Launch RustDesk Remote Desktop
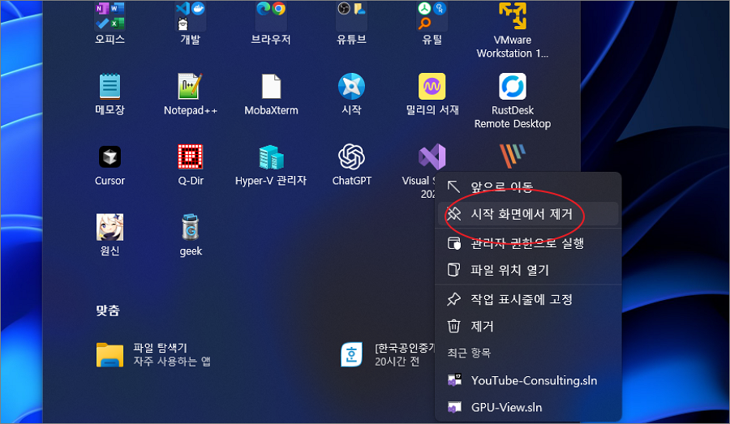The image size is (730, 424). pyautogui.click(x=513, y=101)
